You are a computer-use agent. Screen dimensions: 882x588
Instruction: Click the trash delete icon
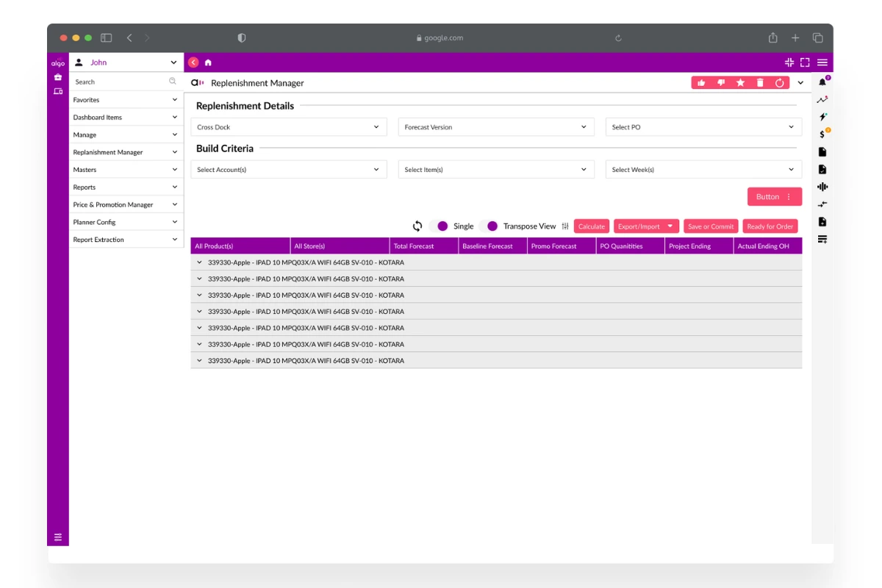[x=760, y=83]
